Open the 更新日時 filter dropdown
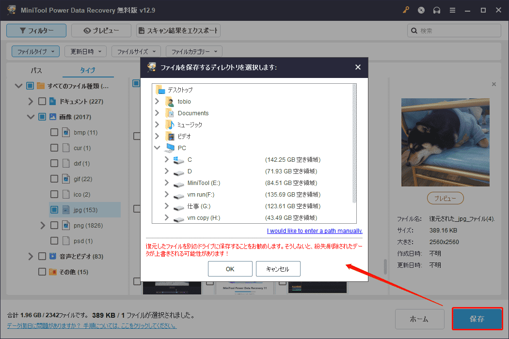The width and height of the screenshot is (509, 339). [x=86, y=51]
